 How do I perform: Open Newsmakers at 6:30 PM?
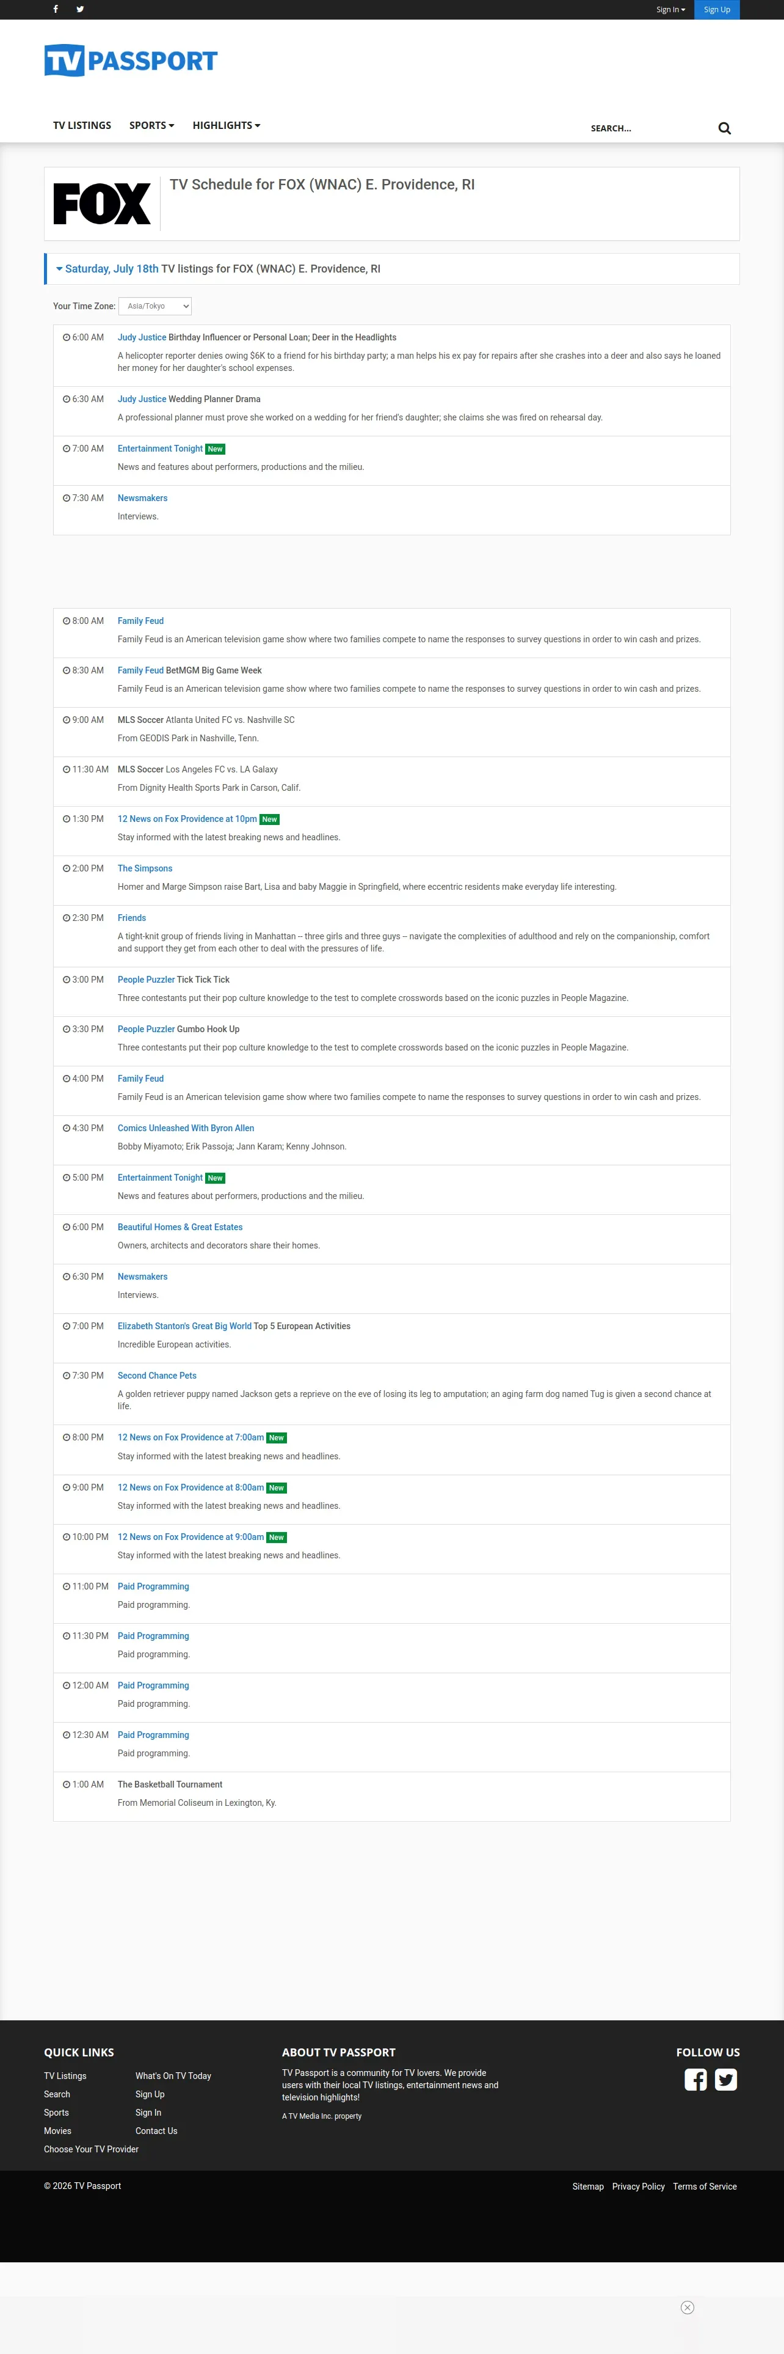click(x=142, y=1277)
